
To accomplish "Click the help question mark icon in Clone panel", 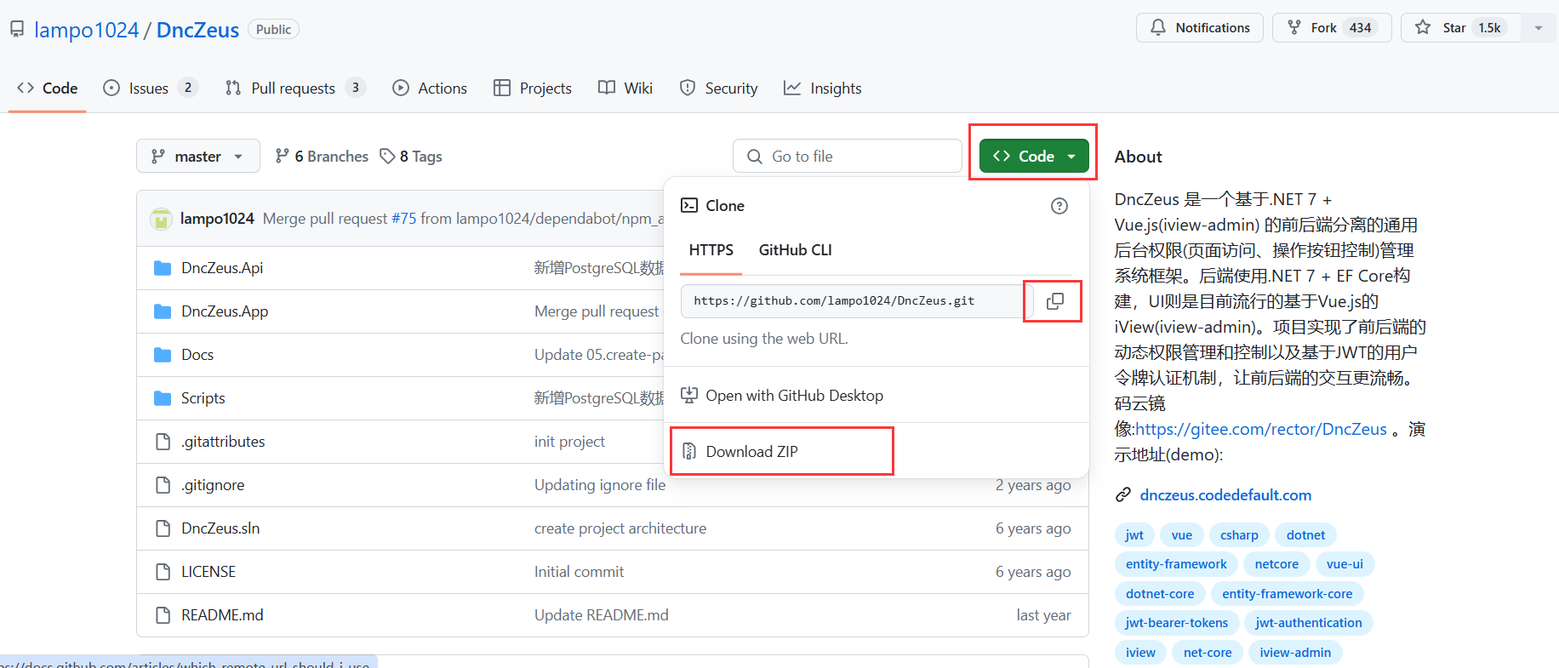I will (x=1059, y=206).
